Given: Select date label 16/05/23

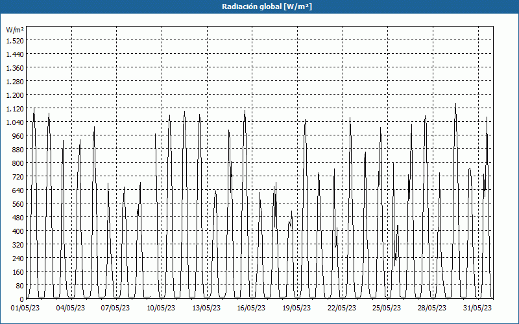Looking at the screenshot, I should click(x=251, y=308).
